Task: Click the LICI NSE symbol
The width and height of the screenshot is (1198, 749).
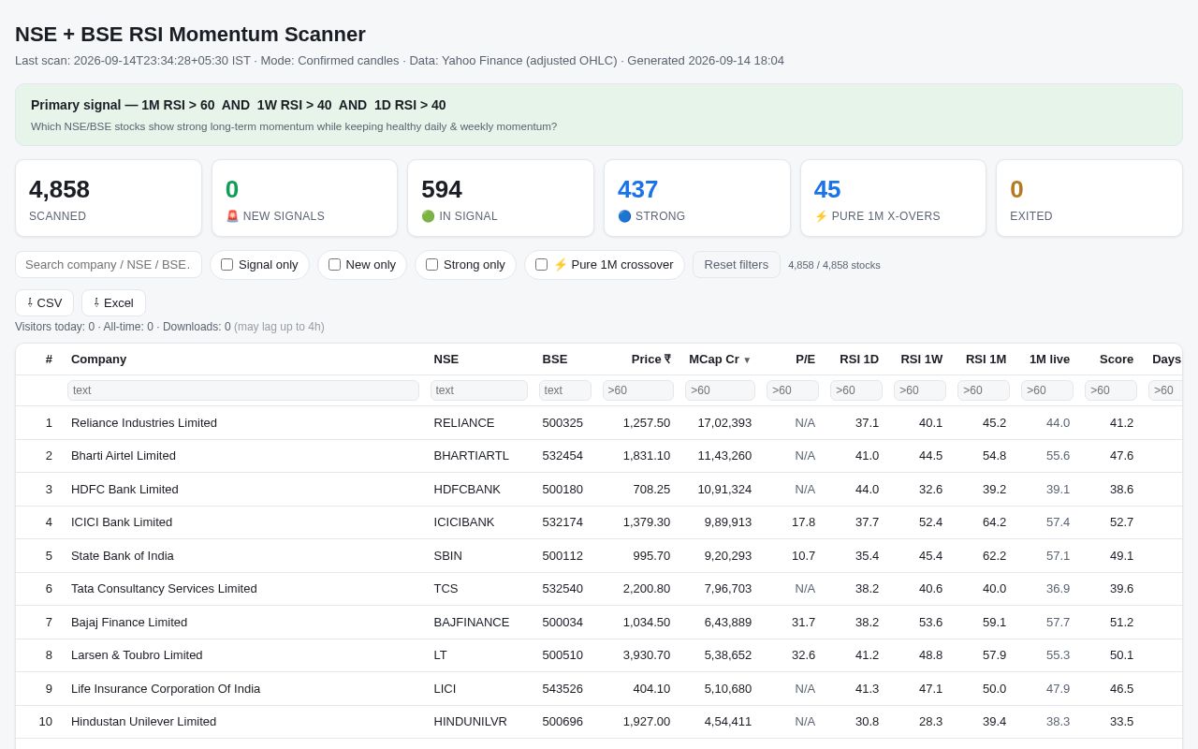Action: pos(446,689)
